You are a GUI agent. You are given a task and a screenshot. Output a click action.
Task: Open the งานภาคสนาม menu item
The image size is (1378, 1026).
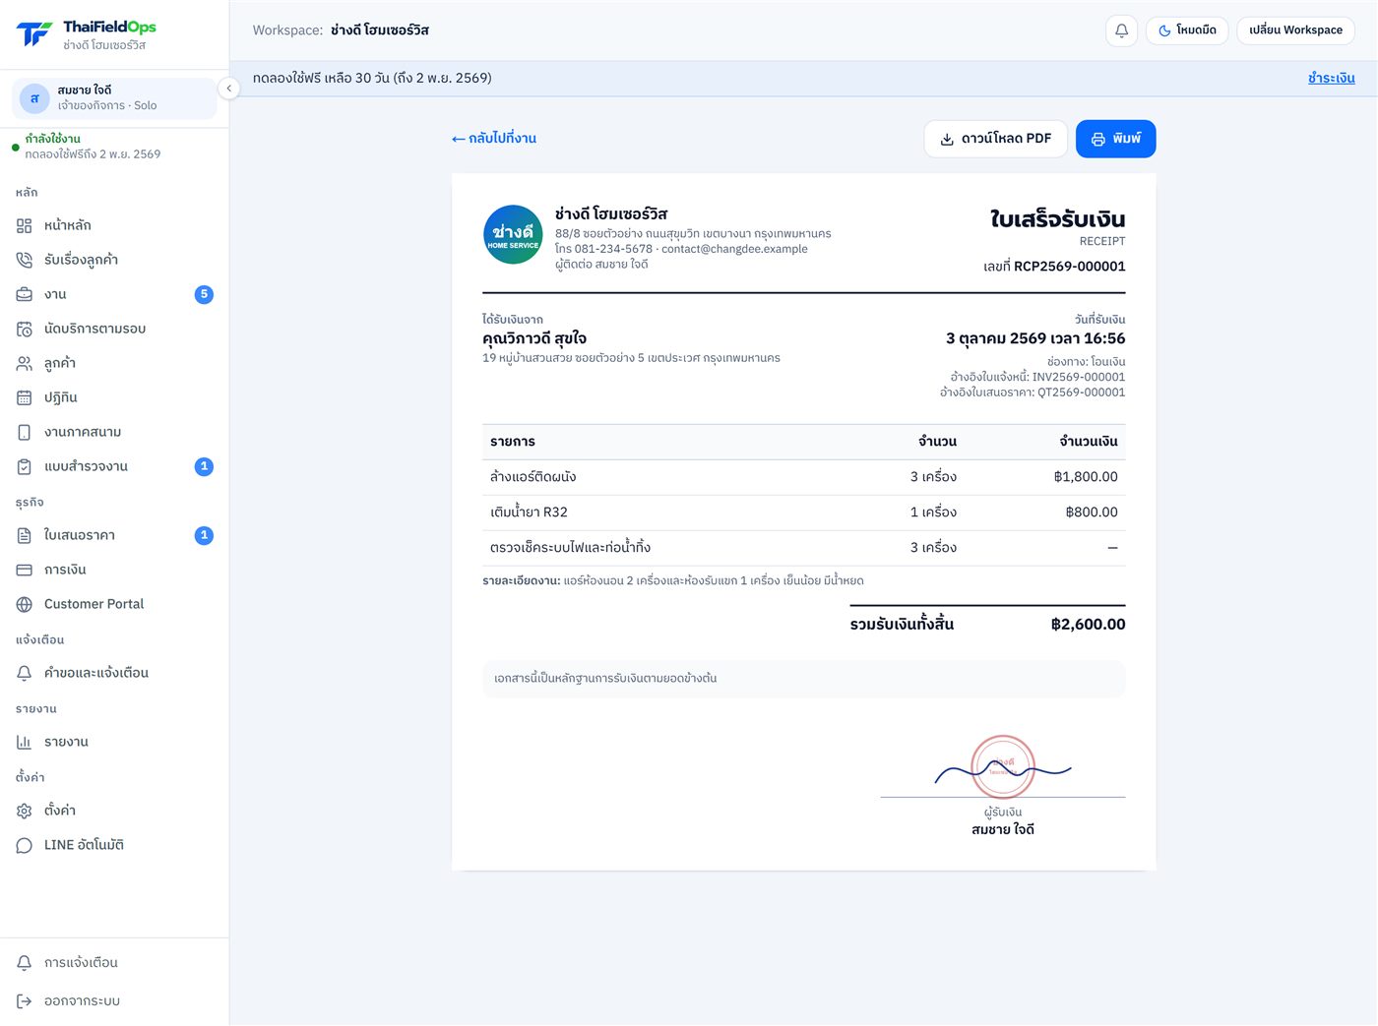tap(114, 432)
